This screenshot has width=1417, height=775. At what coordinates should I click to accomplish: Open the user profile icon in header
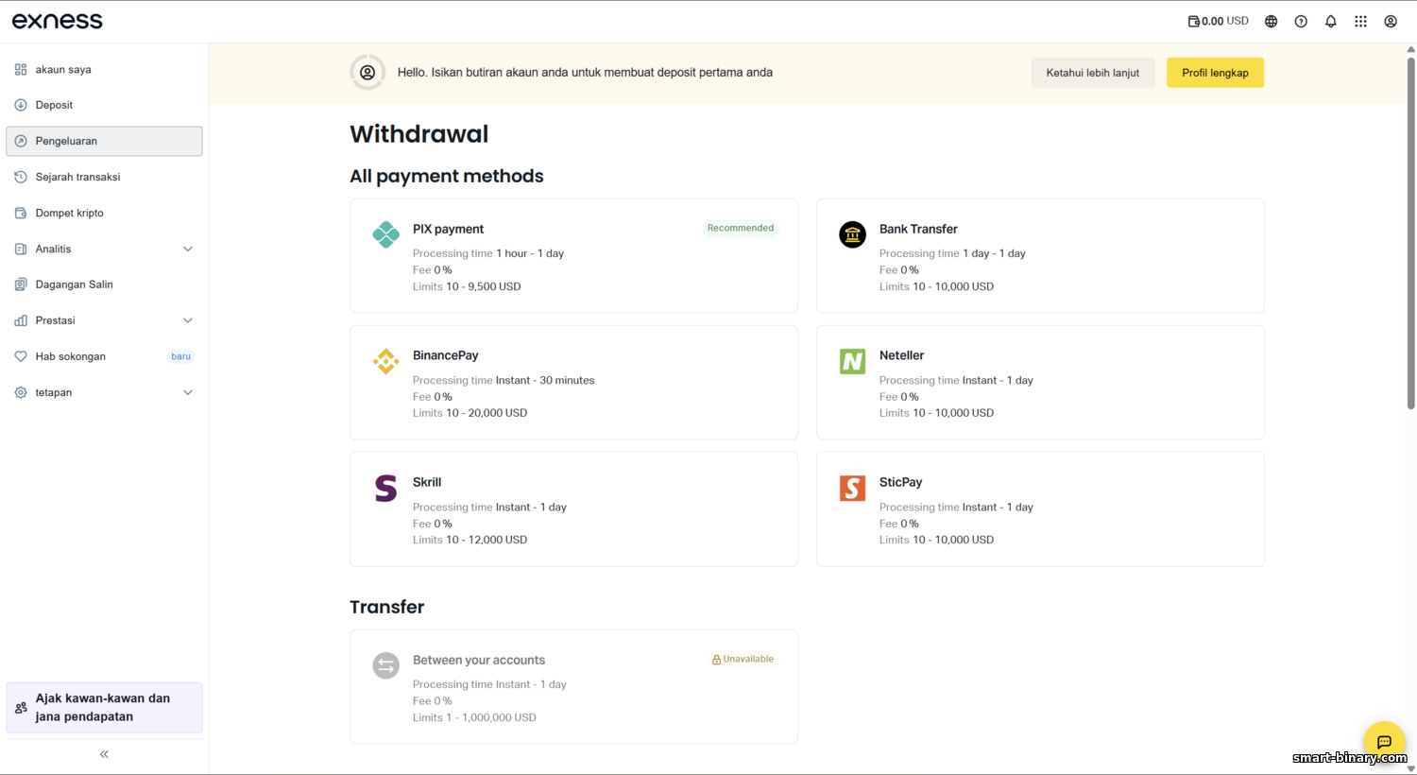tap(1391, 21)
